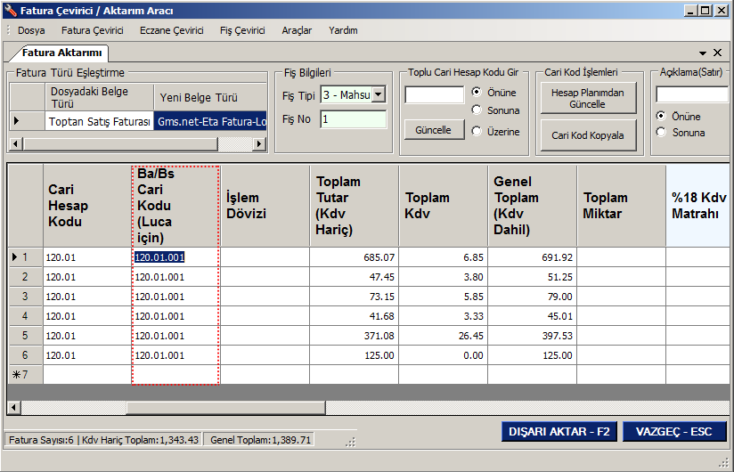Select Sonuna radio under Toplu Cari Hesap

point(477,110)
